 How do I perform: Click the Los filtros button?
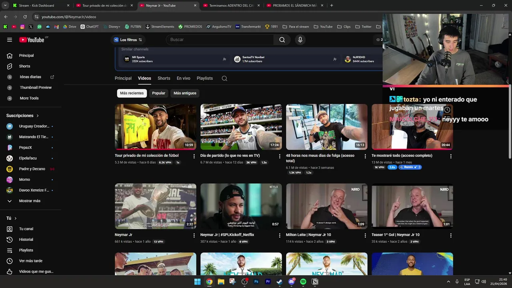(128, 40)
